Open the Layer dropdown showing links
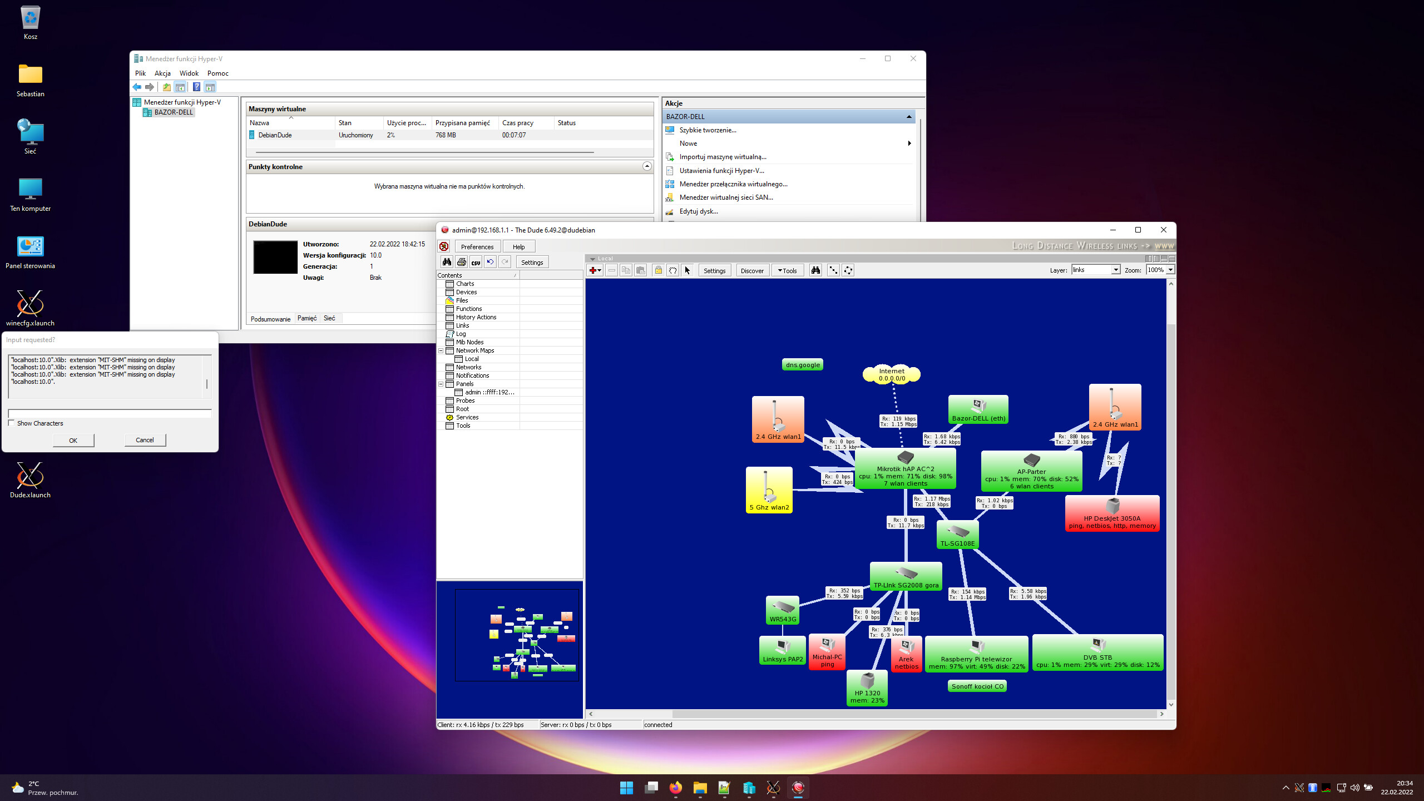Screen dimensions: 1424x801 [x=1095, y=270]
